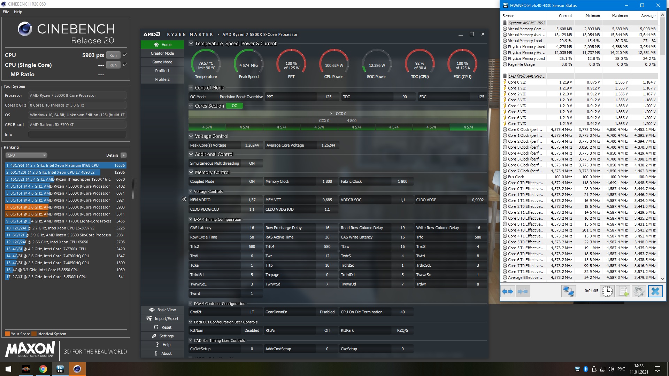Click the ranking Details arrow button
The height and width of the screenshot is (376, 669).
click(x=124, y=155)
